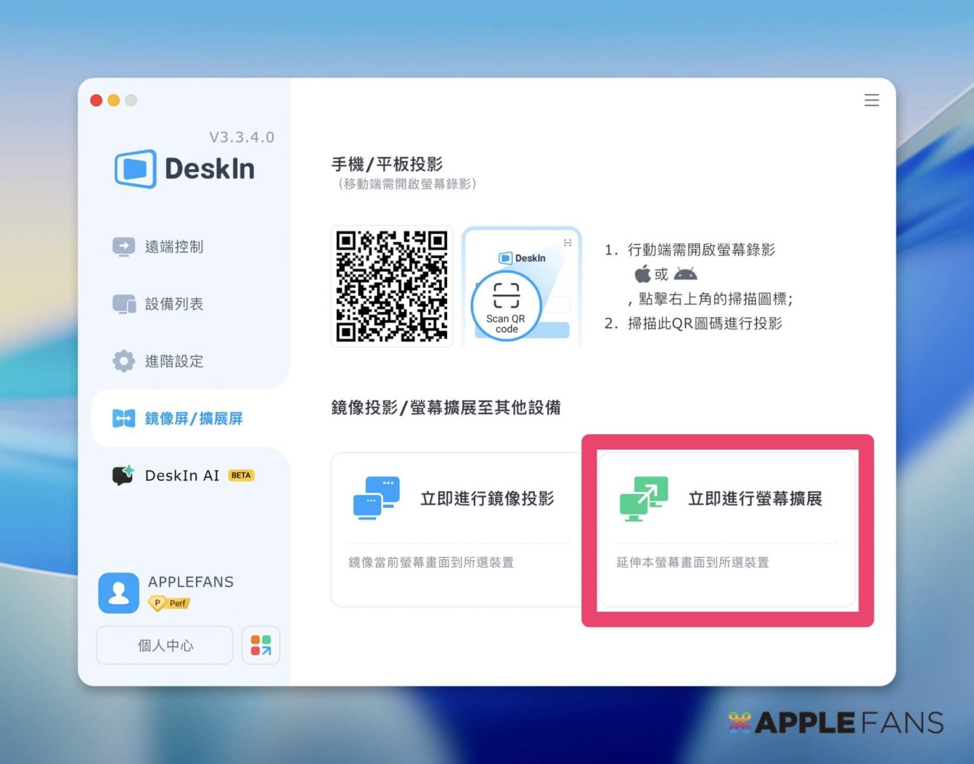Open 遠端控制 remote control tab
Image resolution: width=974 pixels, height=764 pixels.
coord(174,247)
